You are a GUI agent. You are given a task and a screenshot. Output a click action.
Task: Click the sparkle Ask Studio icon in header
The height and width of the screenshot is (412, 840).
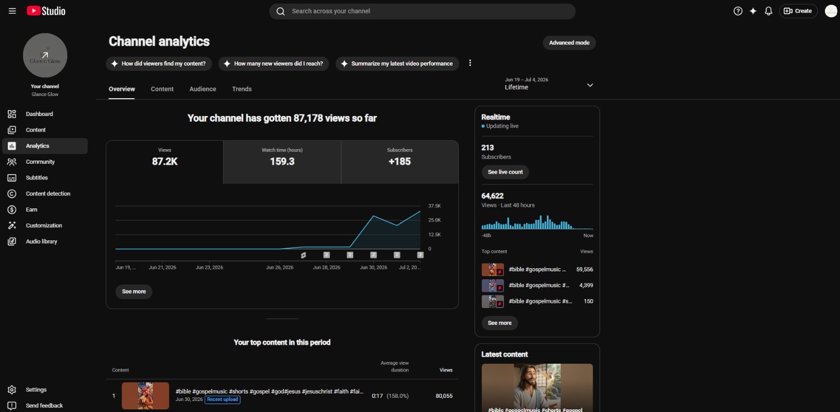pyautogui.click(x=753, y=11)
